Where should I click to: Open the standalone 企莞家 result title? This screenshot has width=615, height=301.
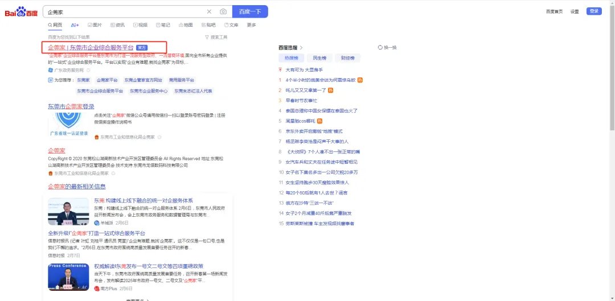tap(56, 150)
